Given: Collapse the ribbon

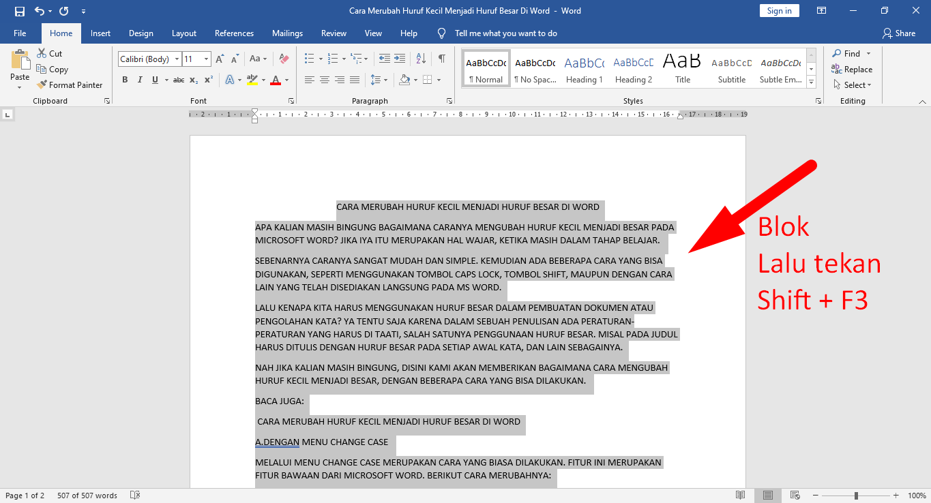Looking at the screenshot, I should pyautogui.click(x=921, y=102).
